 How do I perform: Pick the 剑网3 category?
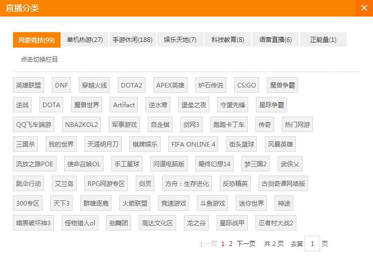click(x=191, y=124)
